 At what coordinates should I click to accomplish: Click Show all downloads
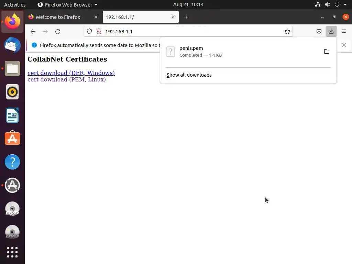(189, 75)
